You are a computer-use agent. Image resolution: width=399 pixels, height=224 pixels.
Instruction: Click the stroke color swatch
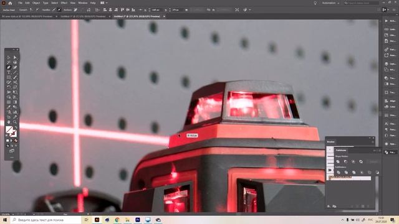click(14, 134)
